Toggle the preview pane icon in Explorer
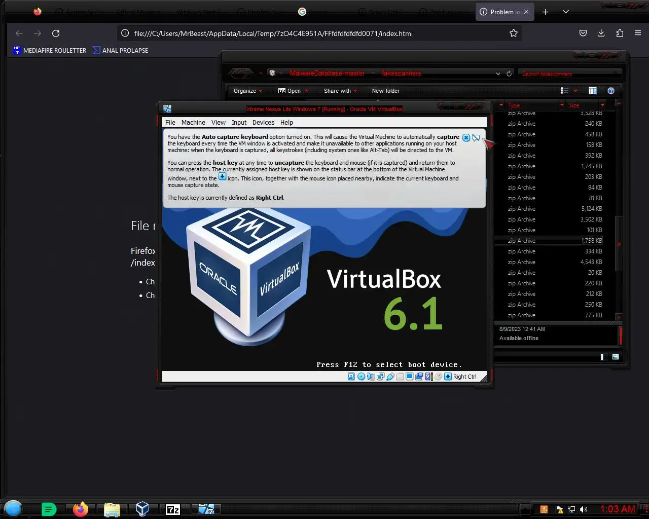The height and width of the screenshot is (519, 649). pyautogui.click(x=592, y=91)
